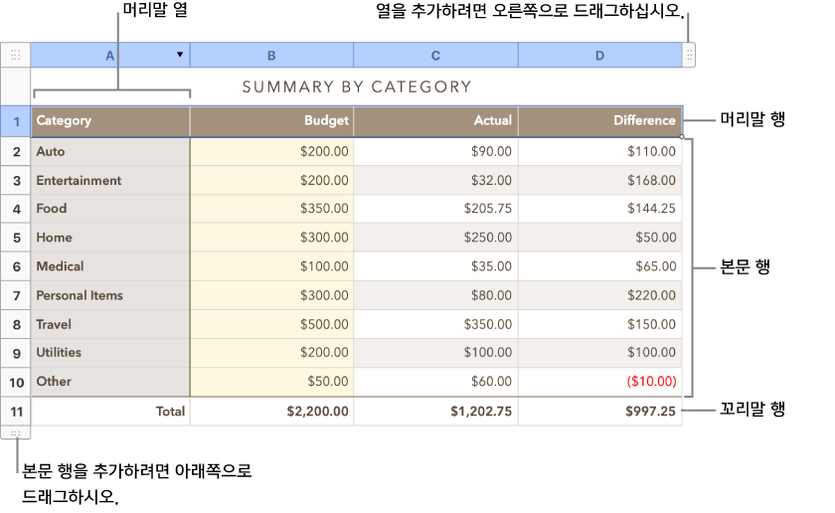Select the Travel actual cell showing $350.00
Viewport: 835px width, 513px height.
(435, 324)
